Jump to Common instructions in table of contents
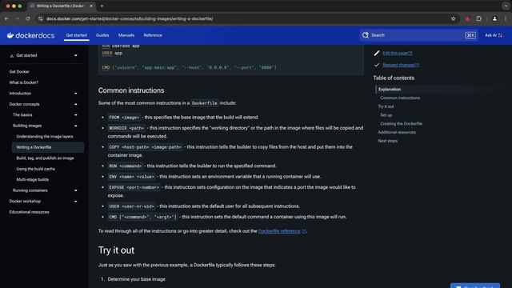512x288 pixels. coord(400,98)
